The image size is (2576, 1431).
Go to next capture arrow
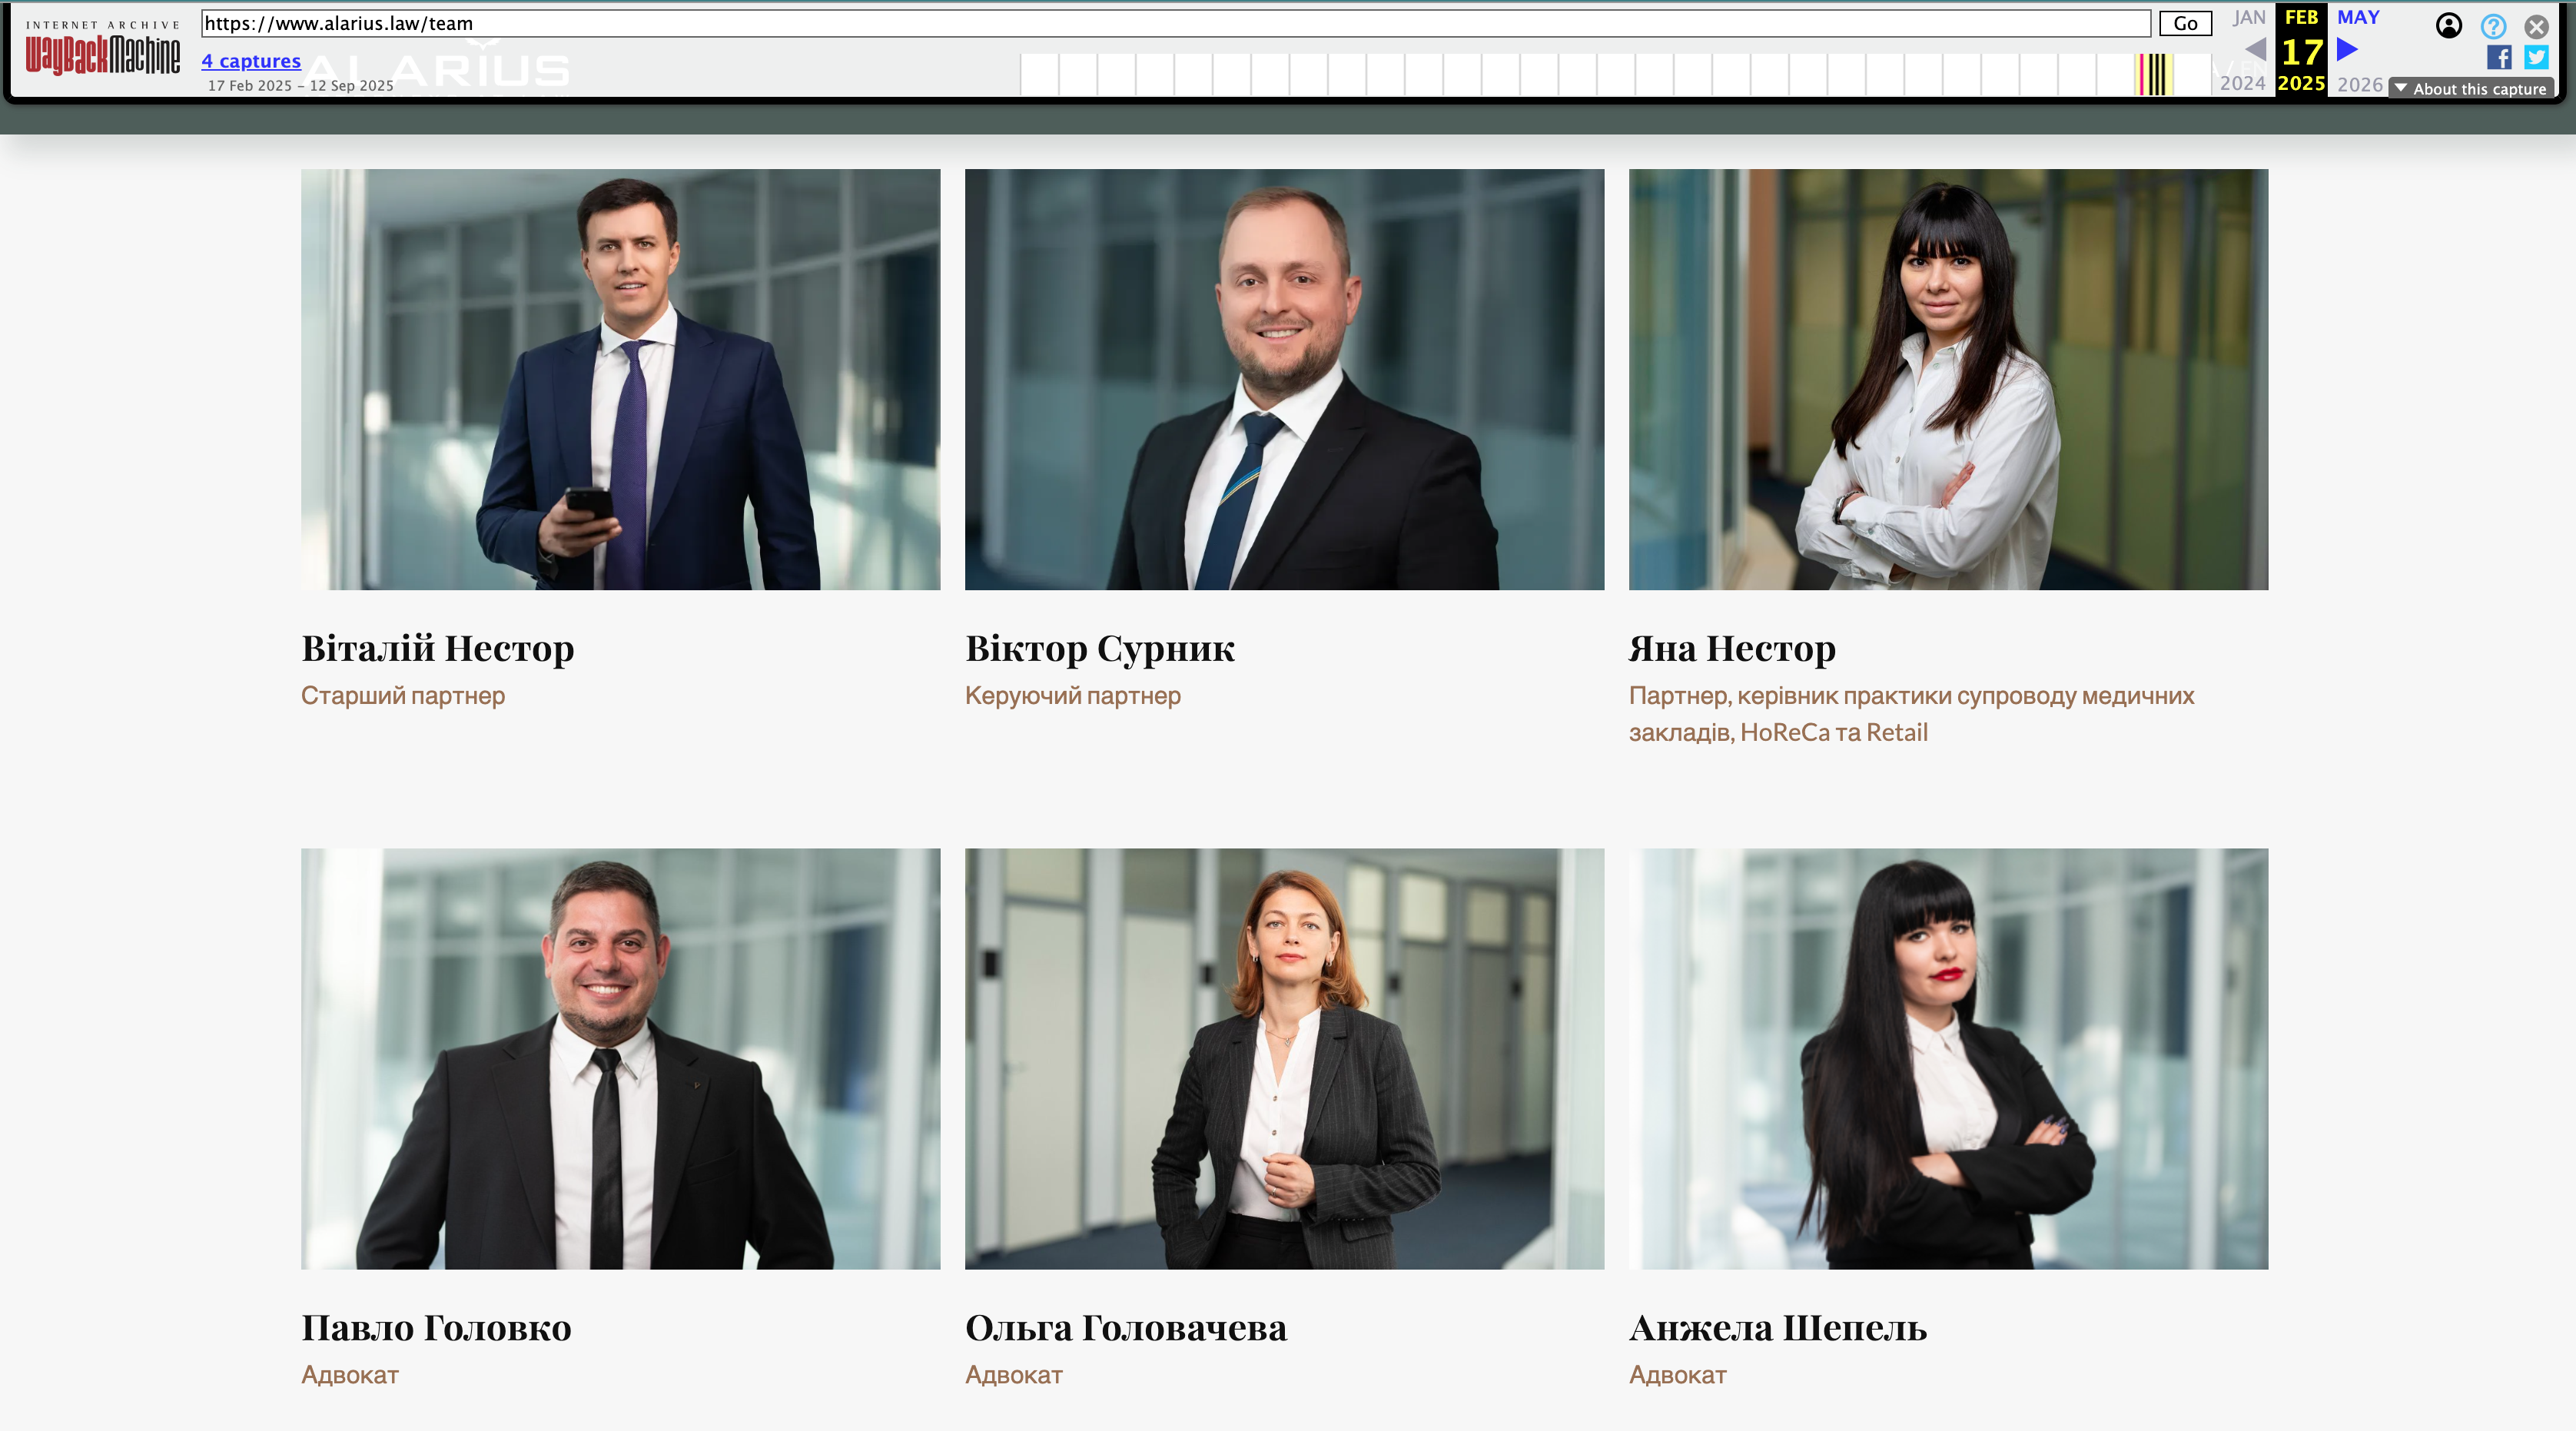click(2348, 49)
